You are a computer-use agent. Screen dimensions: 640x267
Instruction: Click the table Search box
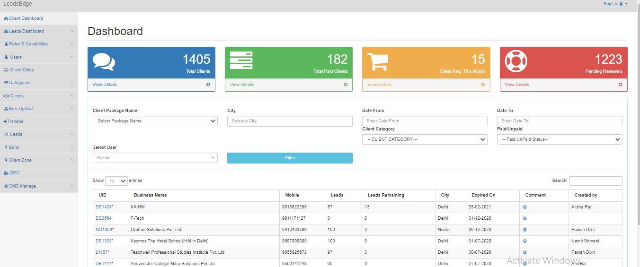pos(596,181)
